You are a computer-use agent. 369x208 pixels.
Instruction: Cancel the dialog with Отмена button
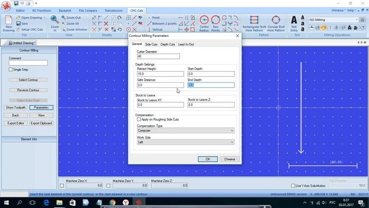(229, 159)
